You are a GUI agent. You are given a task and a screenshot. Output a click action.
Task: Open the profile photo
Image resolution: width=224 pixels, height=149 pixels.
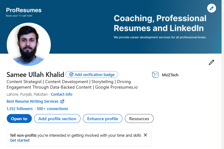29,44
